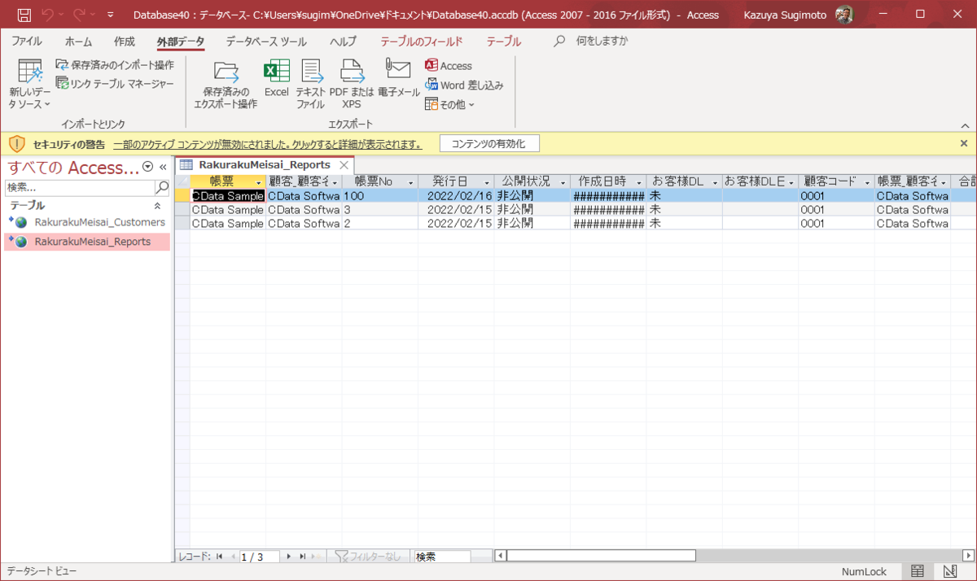Send table by e-mail
The image size is (977, 581).
tap(399, 79)
